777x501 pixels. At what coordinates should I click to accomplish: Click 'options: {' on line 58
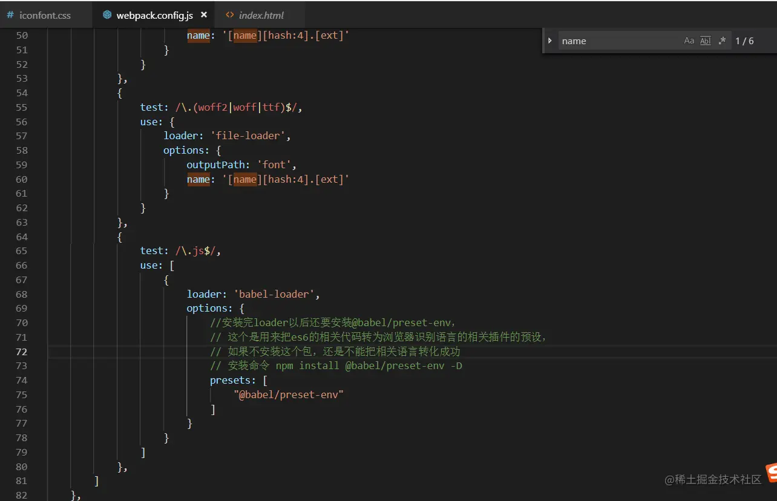[192, 150]
